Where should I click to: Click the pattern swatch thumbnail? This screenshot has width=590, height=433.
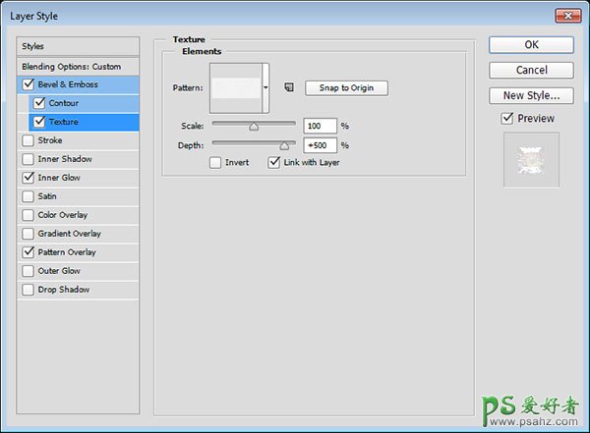(236, 87)
